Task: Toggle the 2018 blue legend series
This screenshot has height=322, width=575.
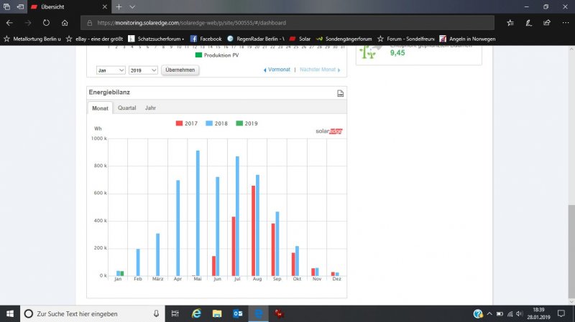Action: (x=217, y=123)
